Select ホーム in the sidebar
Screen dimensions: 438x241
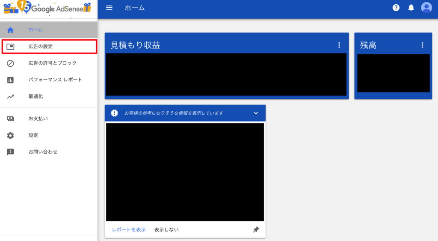point(49,30)
